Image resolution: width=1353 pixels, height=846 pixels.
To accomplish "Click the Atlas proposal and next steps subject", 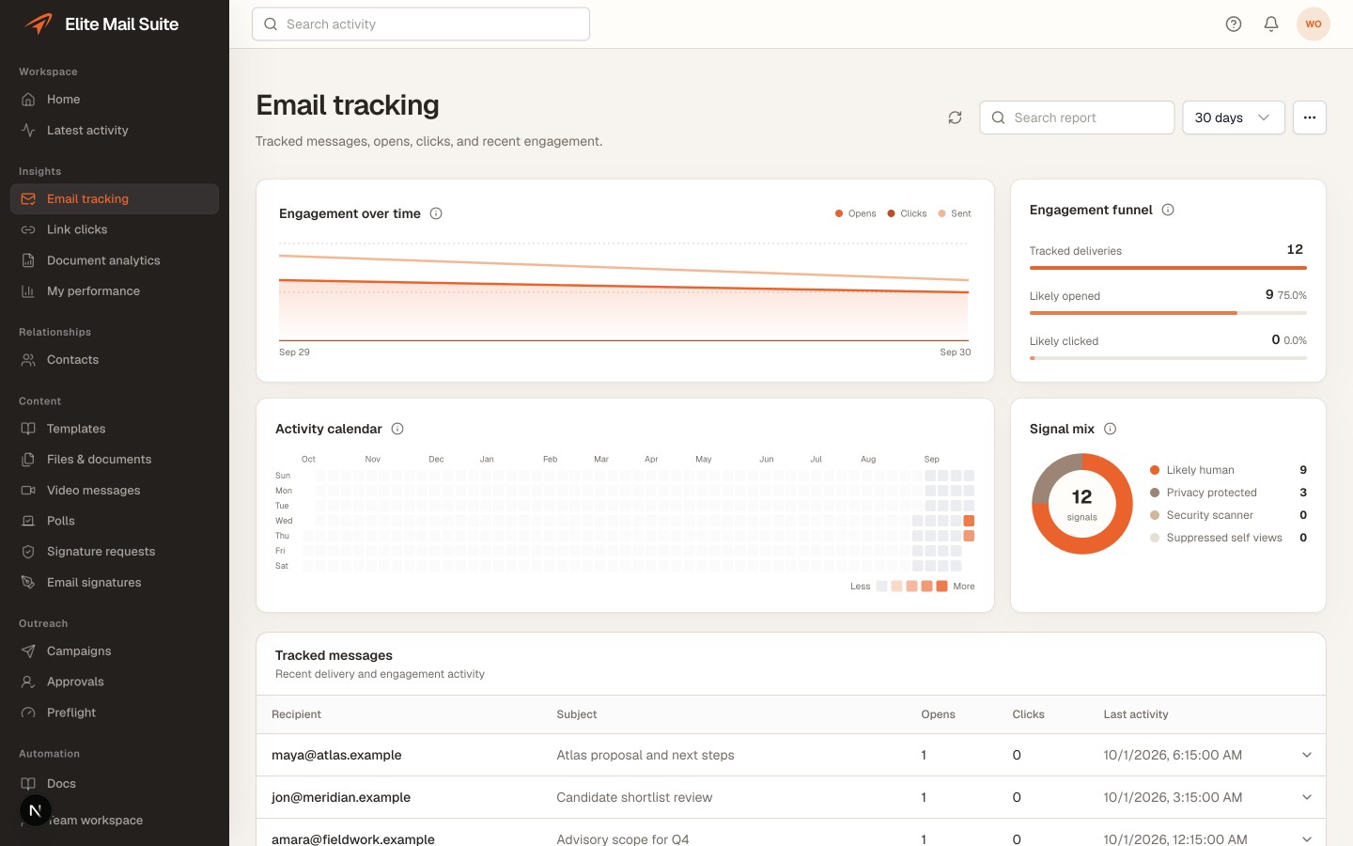I will click(645, 755).
